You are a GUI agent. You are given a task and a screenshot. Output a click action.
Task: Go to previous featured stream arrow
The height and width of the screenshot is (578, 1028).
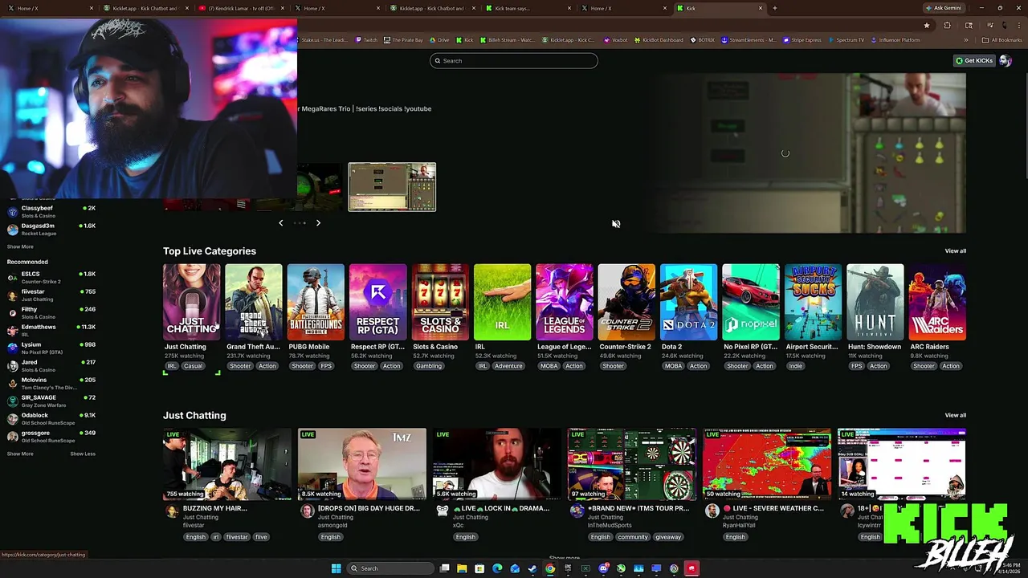280,223
